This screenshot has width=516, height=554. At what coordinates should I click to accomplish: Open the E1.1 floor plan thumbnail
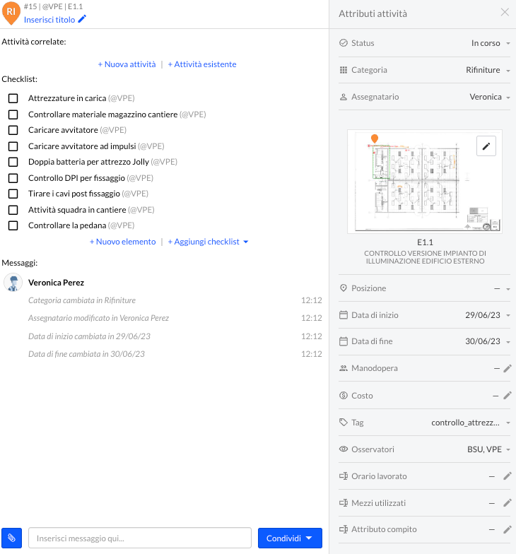(424, 182)
